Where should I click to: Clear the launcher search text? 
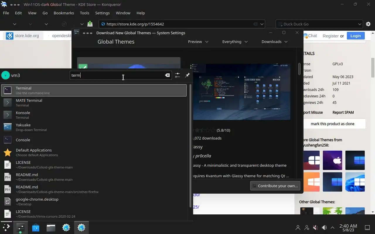[x=167, y=75]
